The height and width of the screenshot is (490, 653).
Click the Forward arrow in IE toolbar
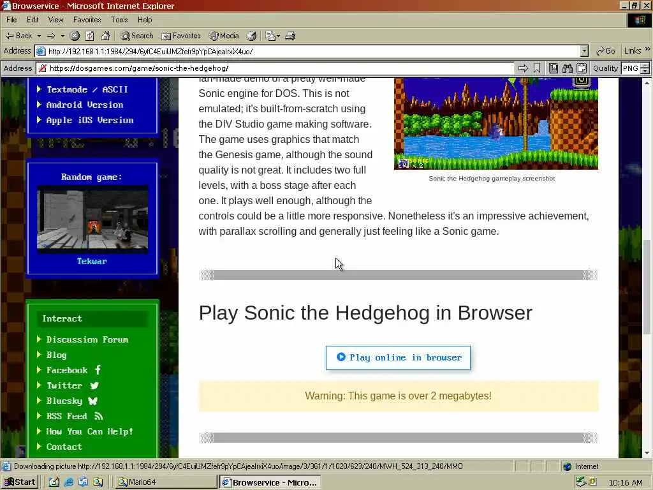pyautogui.click(x=51, y=36)
